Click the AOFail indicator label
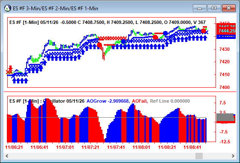The width and height of the screenshot is (240, 163). [x=140, y=101]
